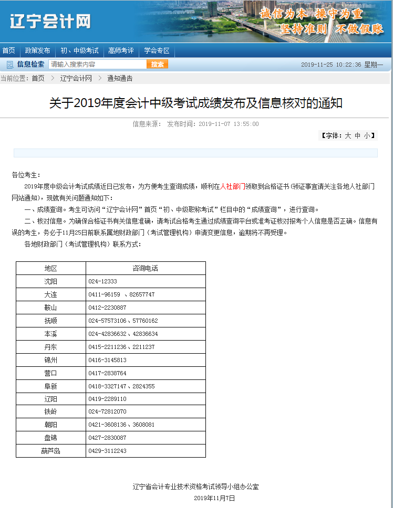Select phone cell 0411-96159 、82657747
The image size is (393, 508).
click(x=146, y=294)
